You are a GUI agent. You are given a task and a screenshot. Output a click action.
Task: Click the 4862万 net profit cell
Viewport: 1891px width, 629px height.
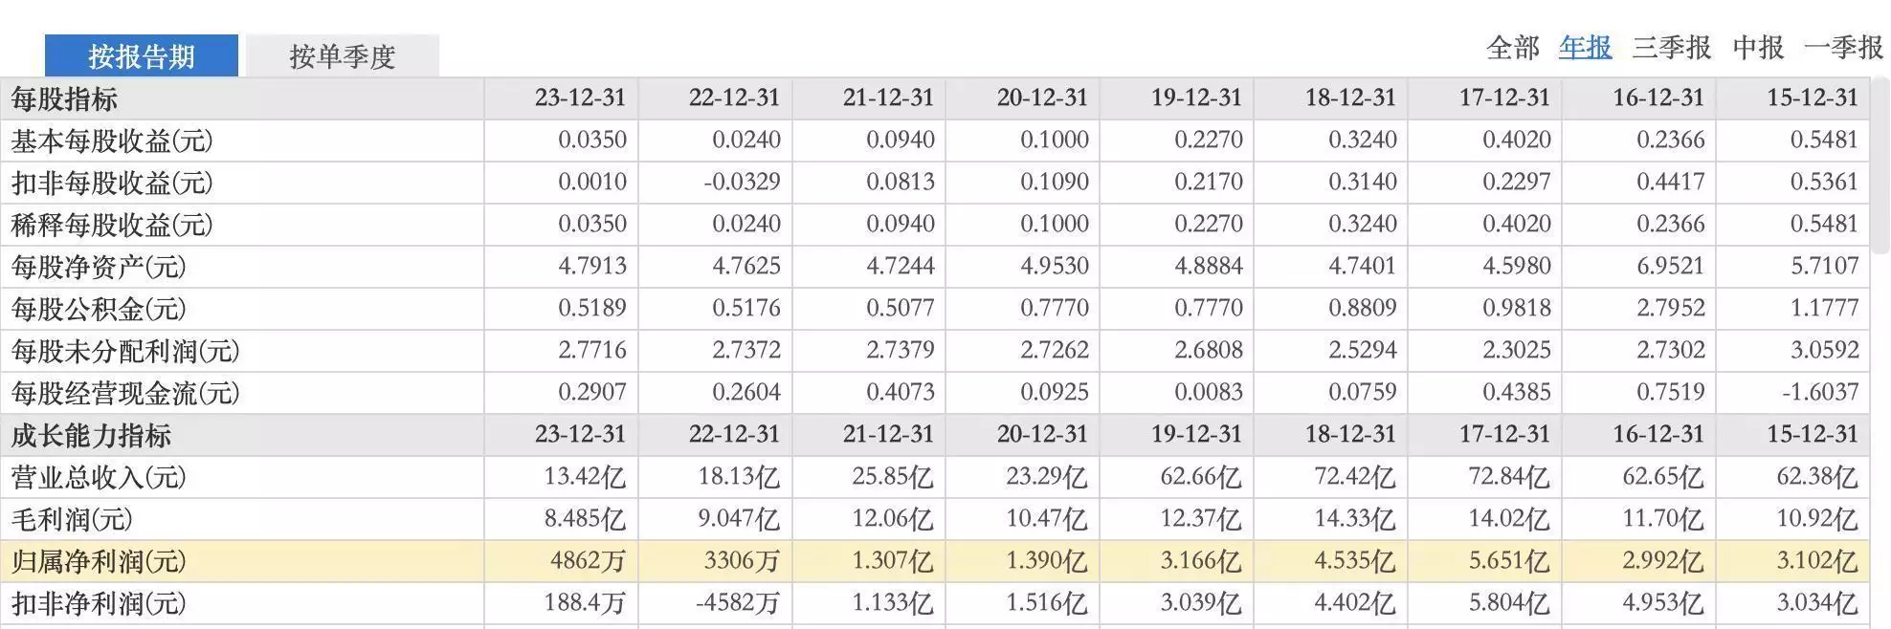coord(588,561)
